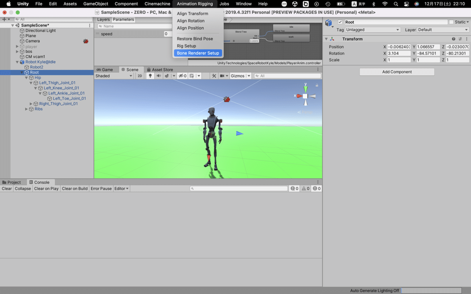
Task: Toggle 2D view mode in Scene toolbar
Action: coord(140,76)
